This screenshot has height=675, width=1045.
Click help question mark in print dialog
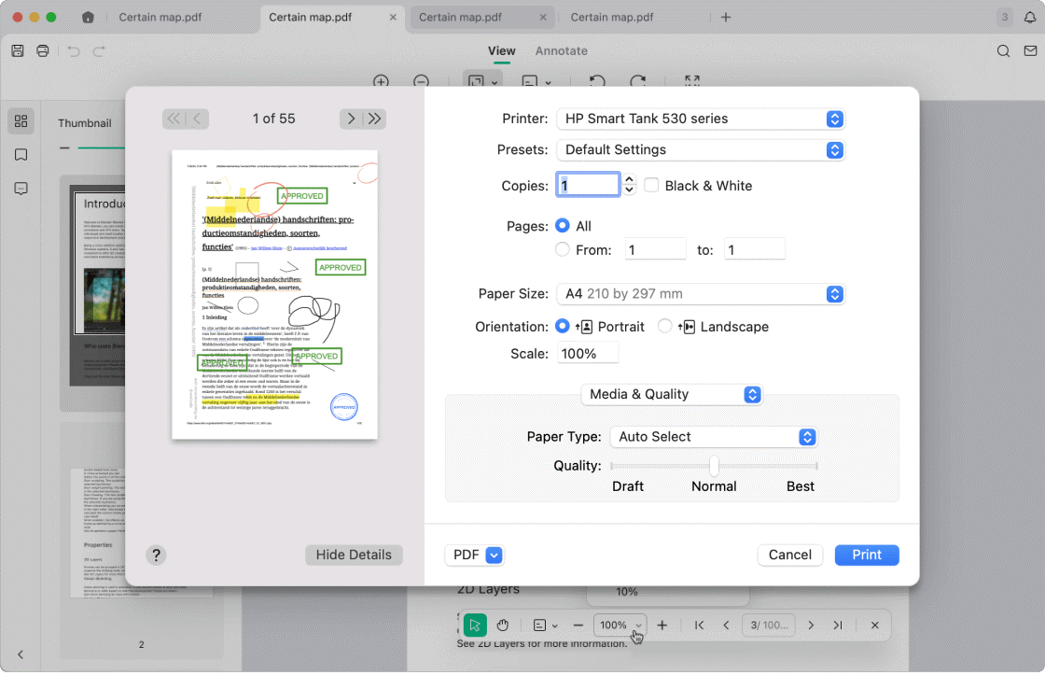156,555
